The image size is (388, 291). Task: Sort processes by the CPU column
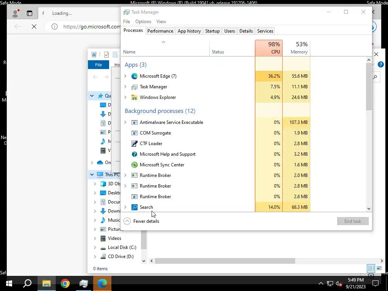click(269, 48)
